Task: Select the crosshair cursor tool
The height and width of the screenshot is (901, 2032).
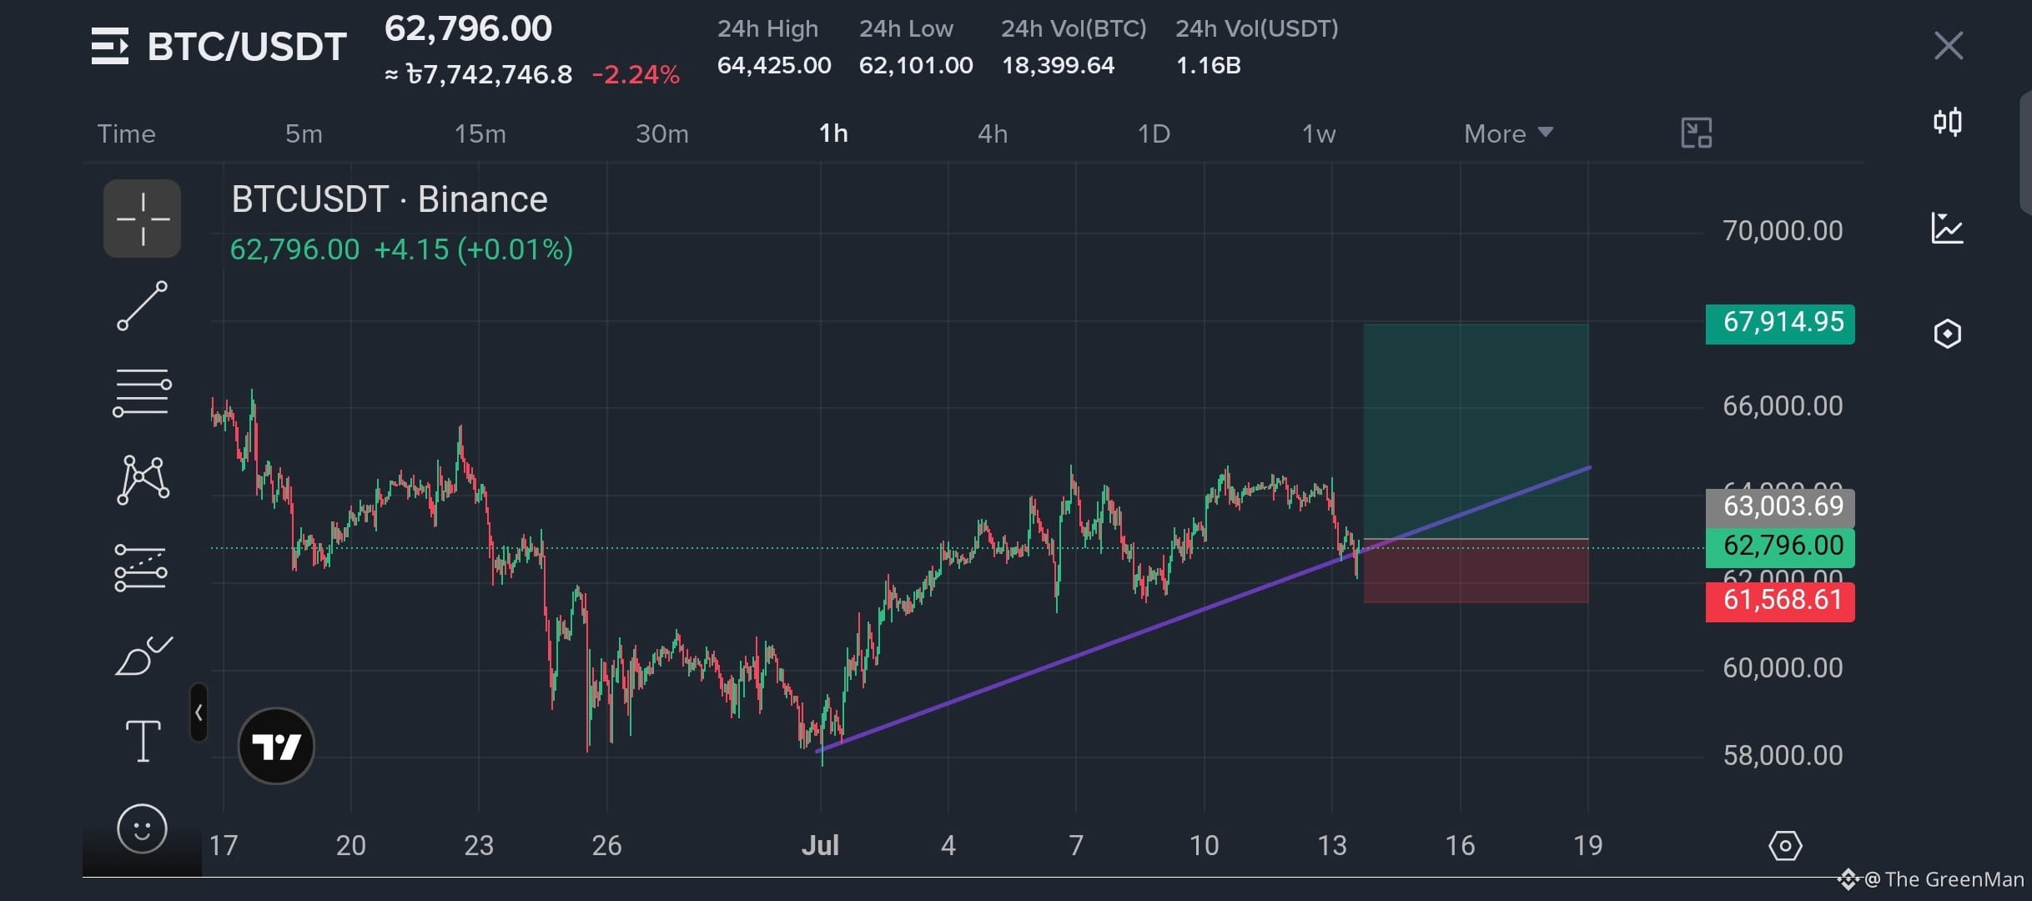Action: point(142,219)
